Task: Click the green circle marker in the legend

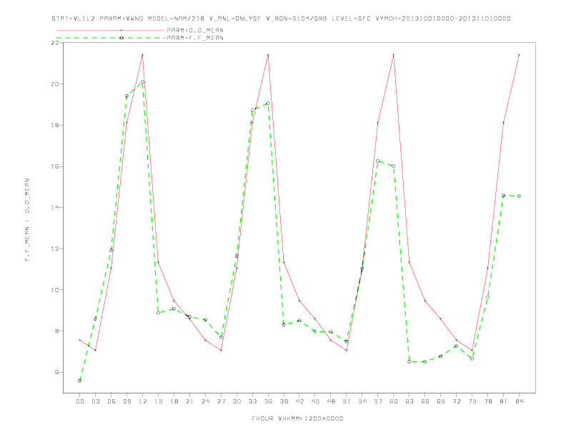Action: pyautogui.click(x=121, y=38)
